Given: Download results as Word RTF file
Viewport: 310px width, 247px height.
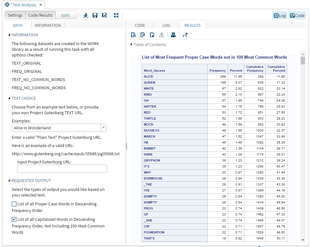Looking at the screenshot, I should pyautogui.click(x=152, y=35).
